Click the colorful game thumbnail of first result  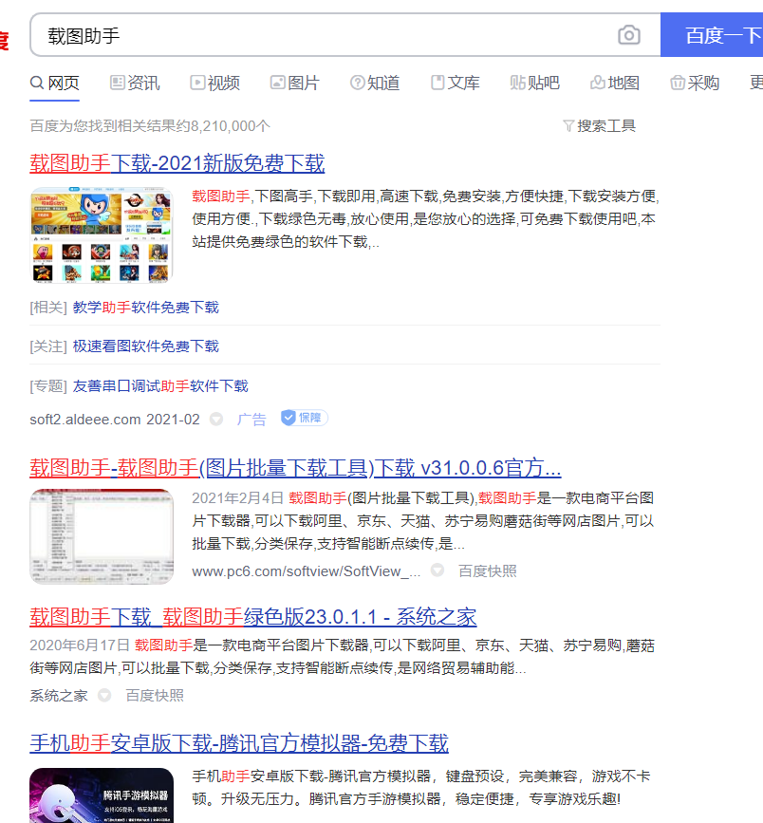click(x=102, y=235)
